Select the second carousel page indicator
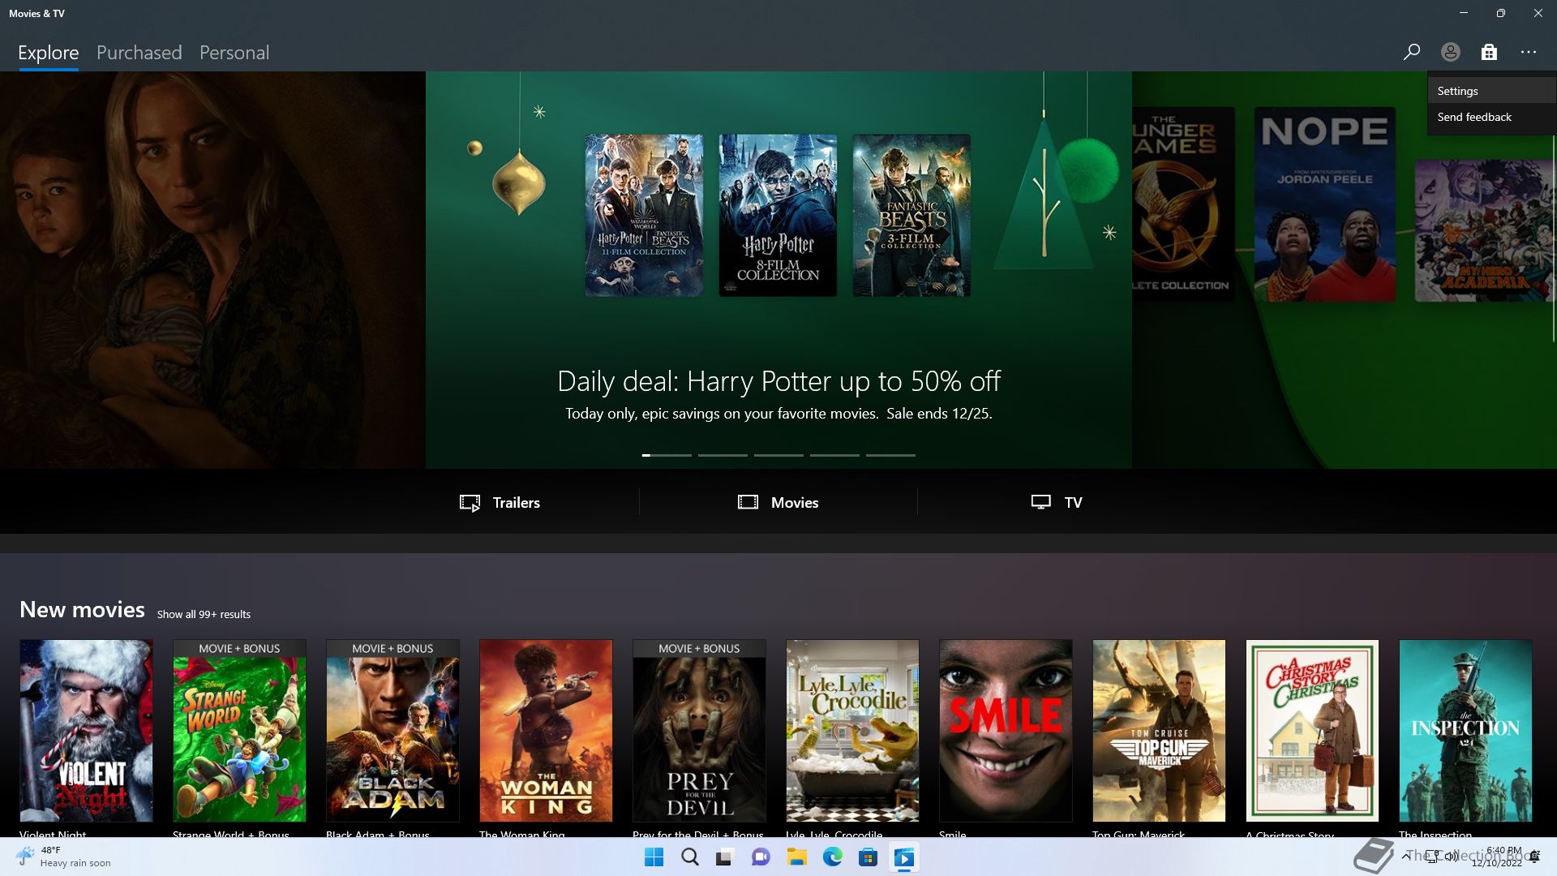 coord(723,455)
